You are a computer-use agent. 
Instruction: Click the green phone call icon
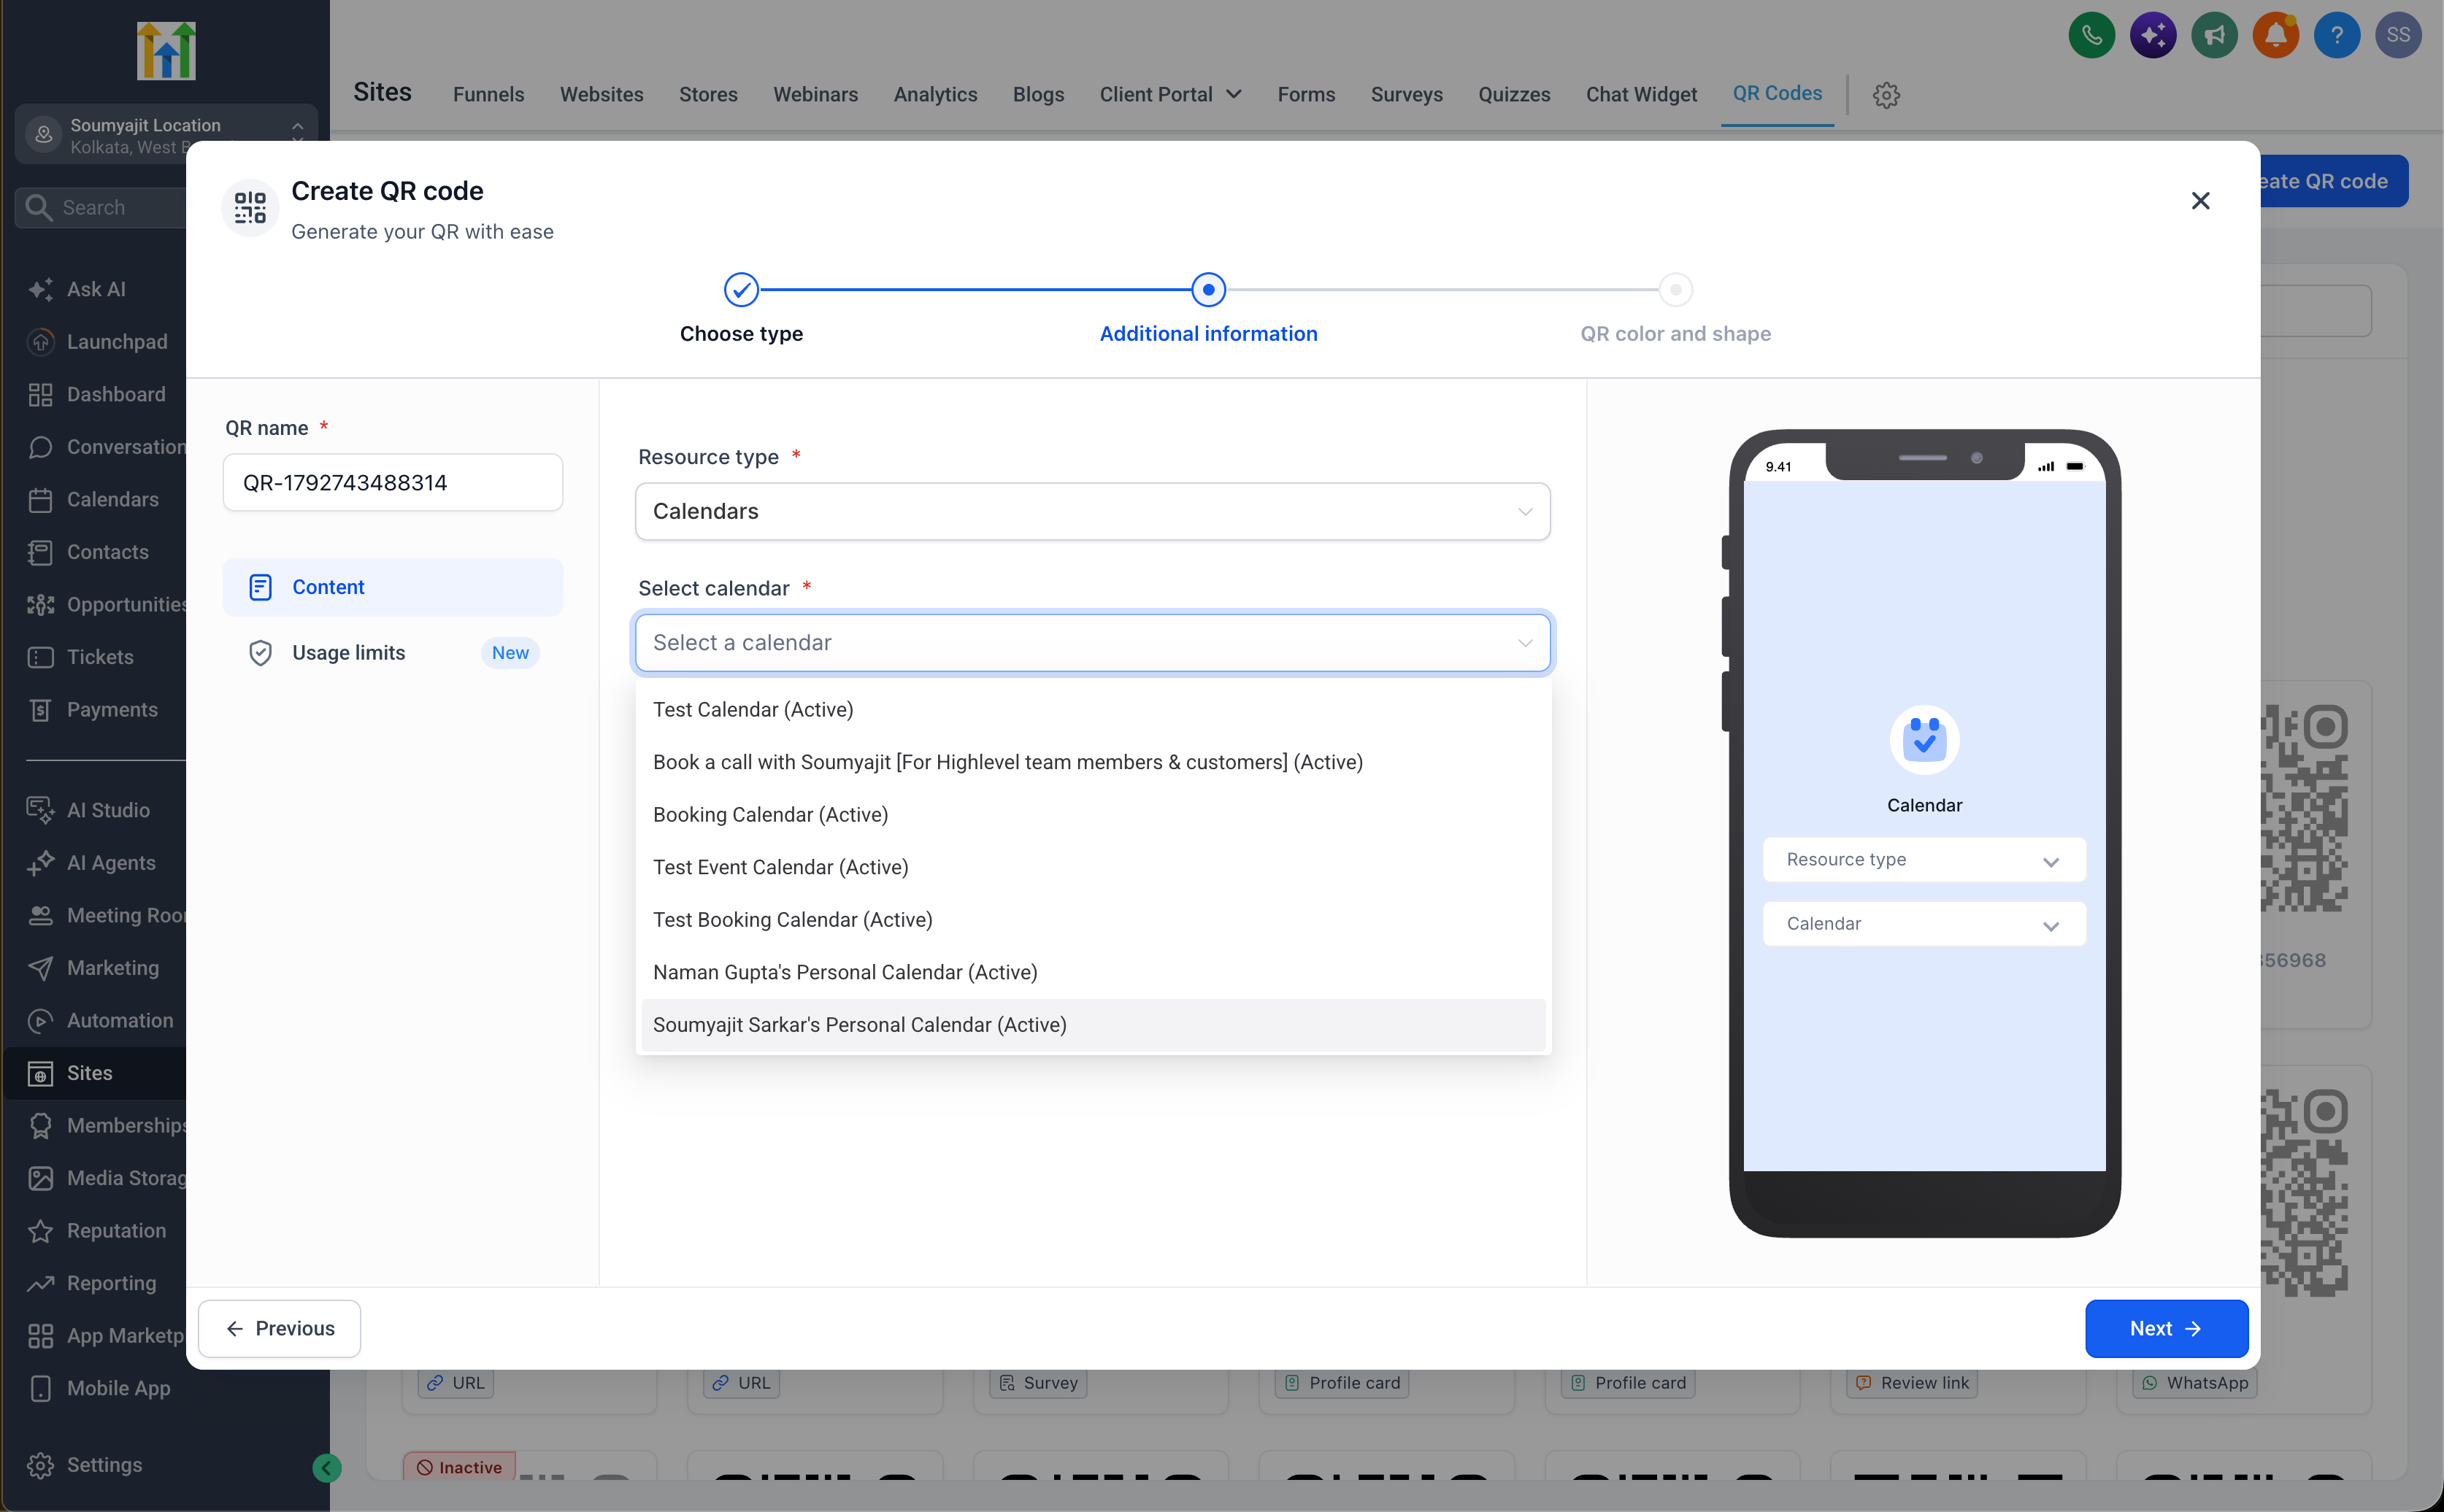(x=2092, y=36)
